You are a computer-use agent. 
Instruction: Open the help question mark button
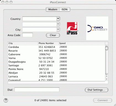(x=6, y=100)
